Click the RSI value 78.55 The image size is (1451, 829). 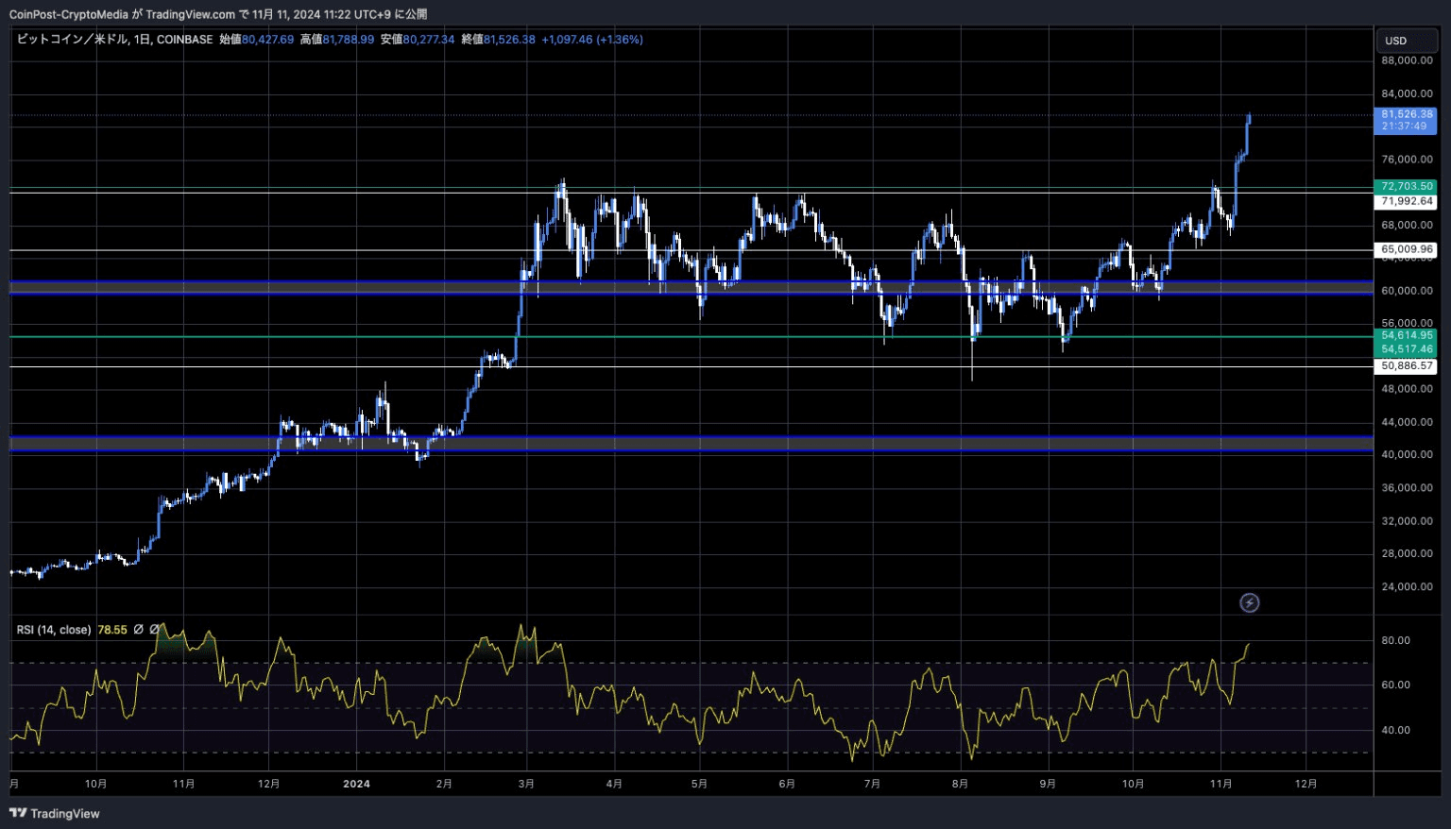pyautogui.click(x=112, y=630)
